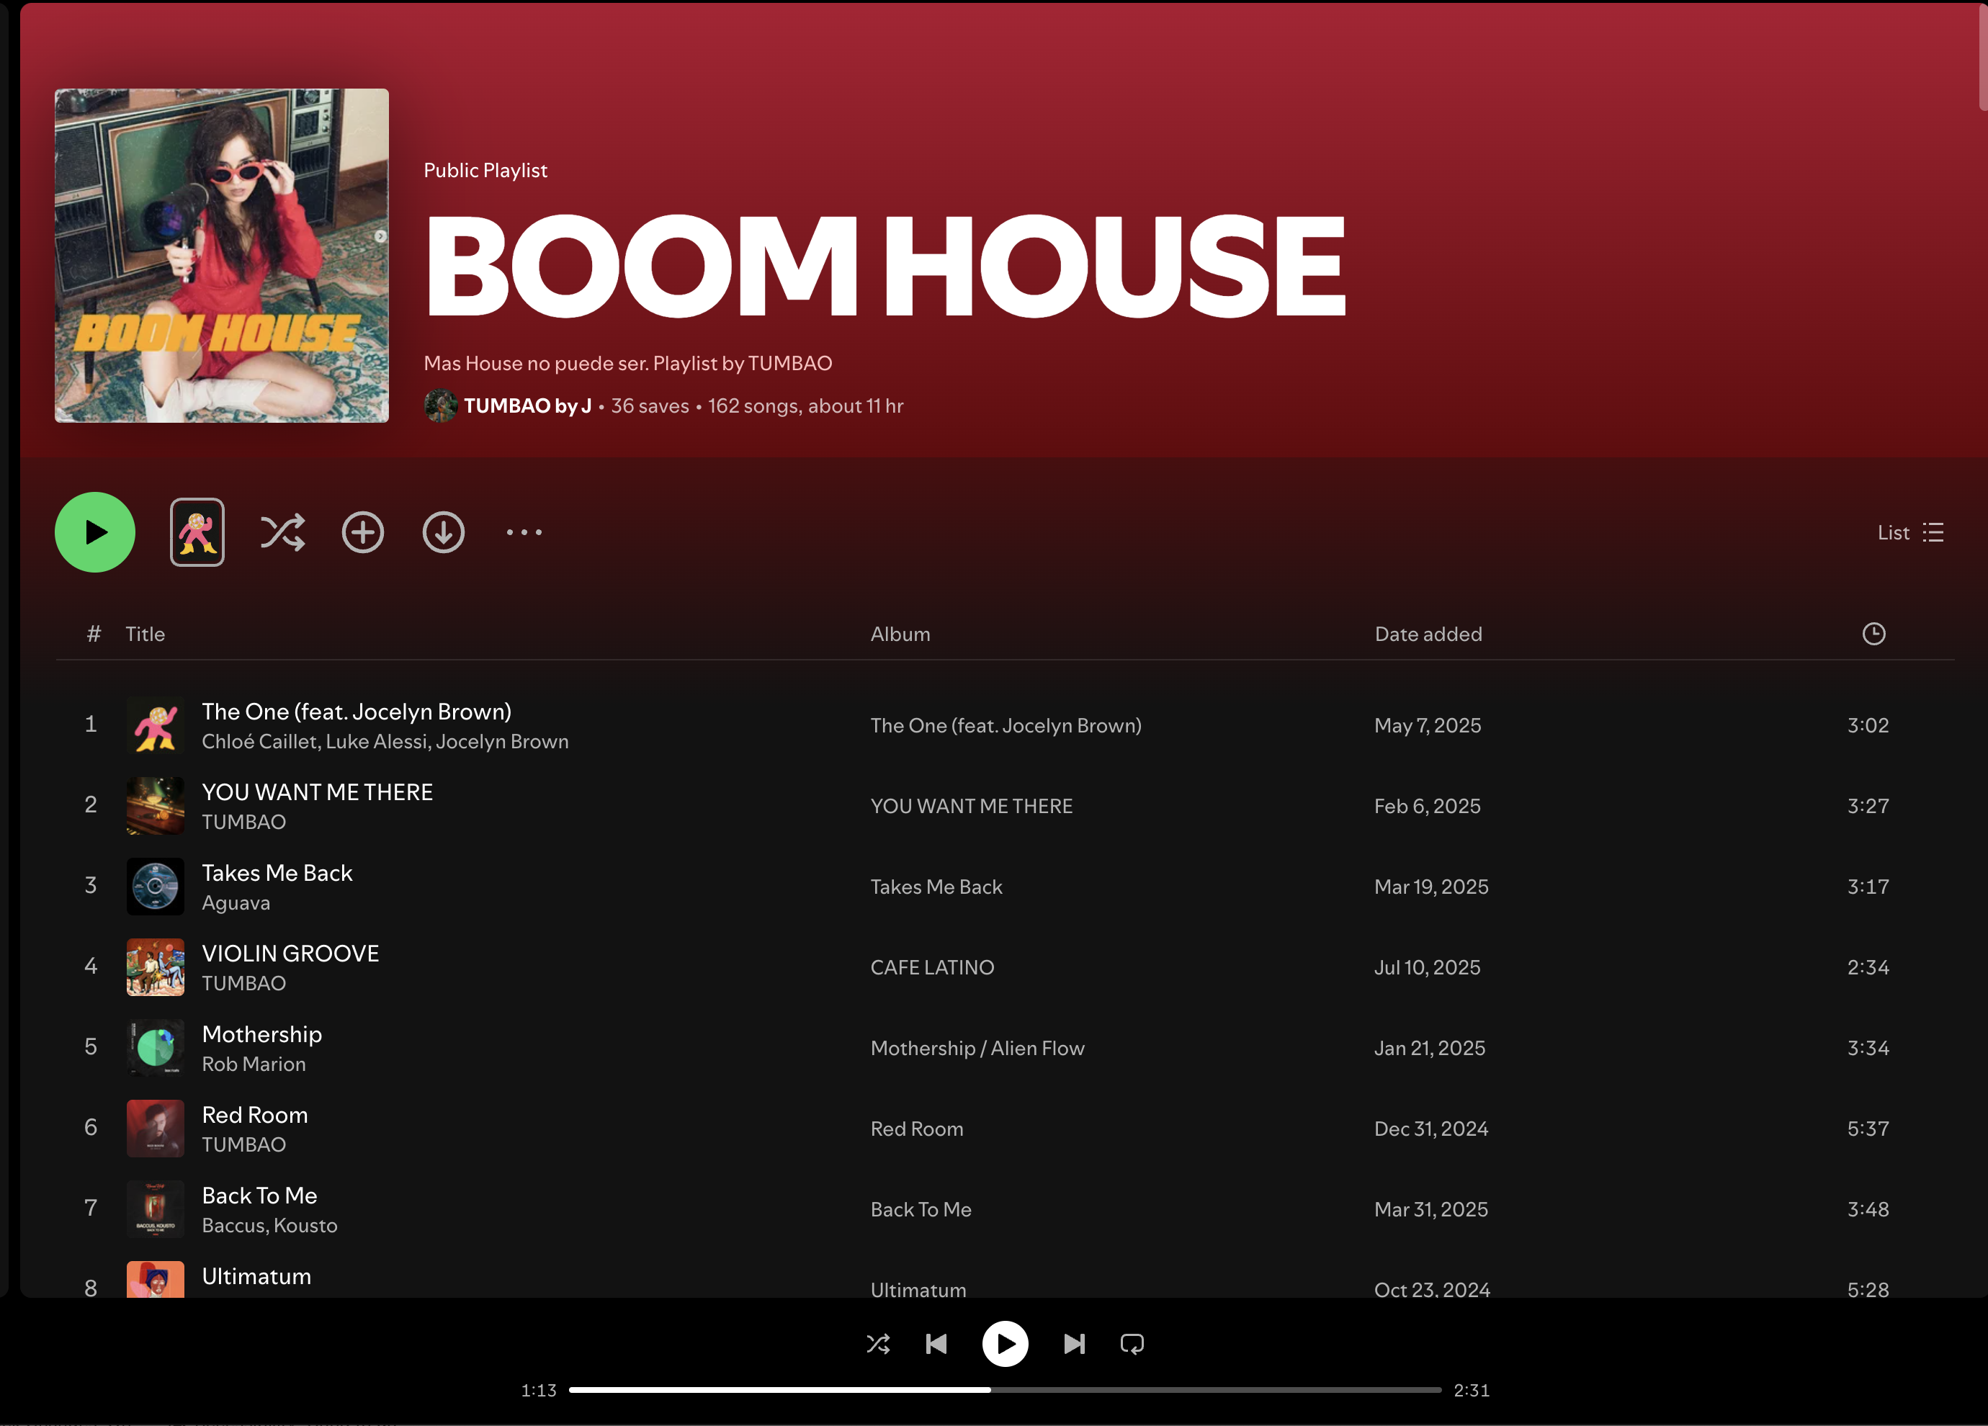Open CAFE LATINO album link
The image size is (1988, 1426).
point(932,967)
